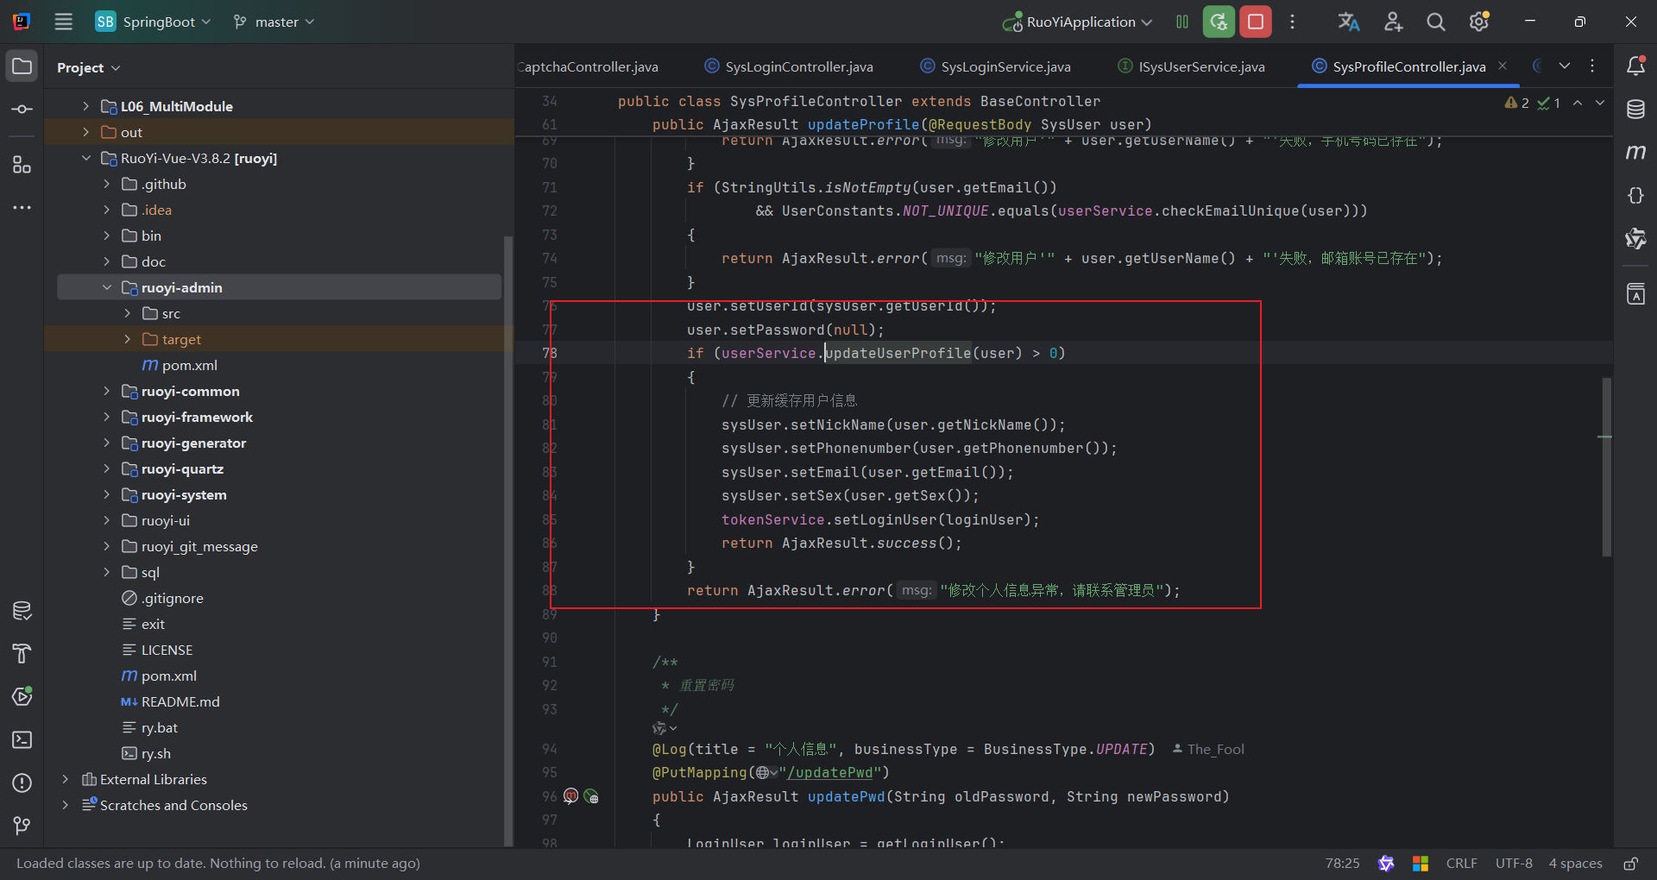Collapse the RuoYi-Vue-V3.8.2 root node
1657x880 pixels.
86,158
